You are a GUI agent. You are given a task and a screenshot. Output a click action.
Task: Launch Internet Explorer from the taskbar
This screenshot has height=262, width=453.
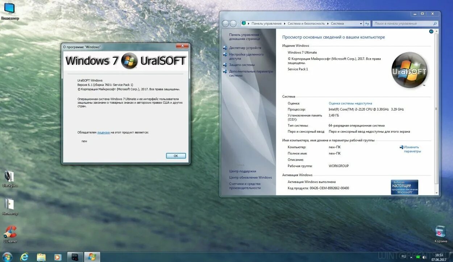pyautogui.click(x=24, y=257)
